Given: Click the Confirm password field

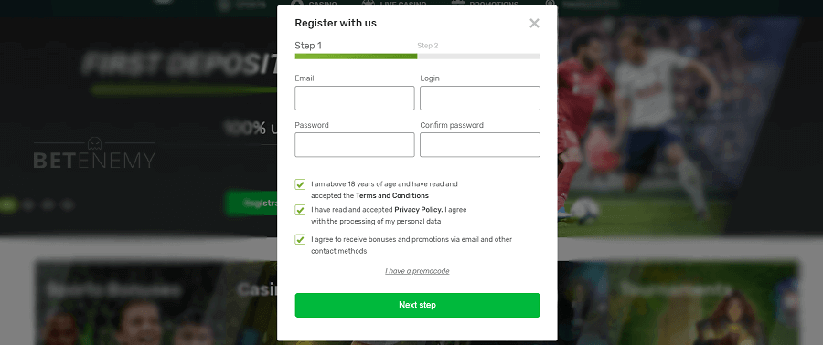Looking at the screenshot, I should [480, 144].
